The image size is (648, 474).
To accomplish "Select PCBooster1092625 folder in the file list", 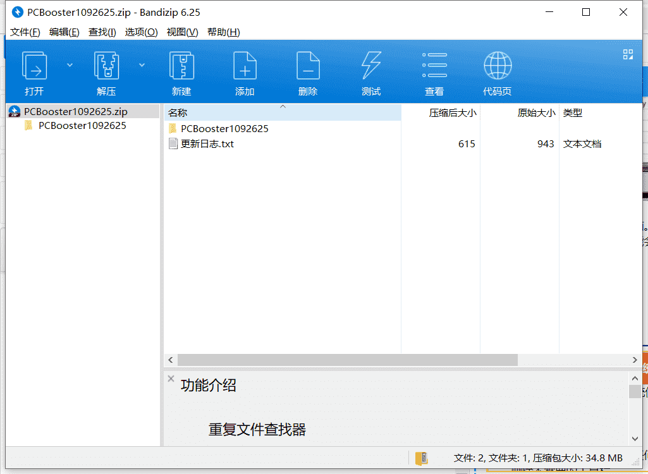I will pyautogui.click(x=224, y=128).
